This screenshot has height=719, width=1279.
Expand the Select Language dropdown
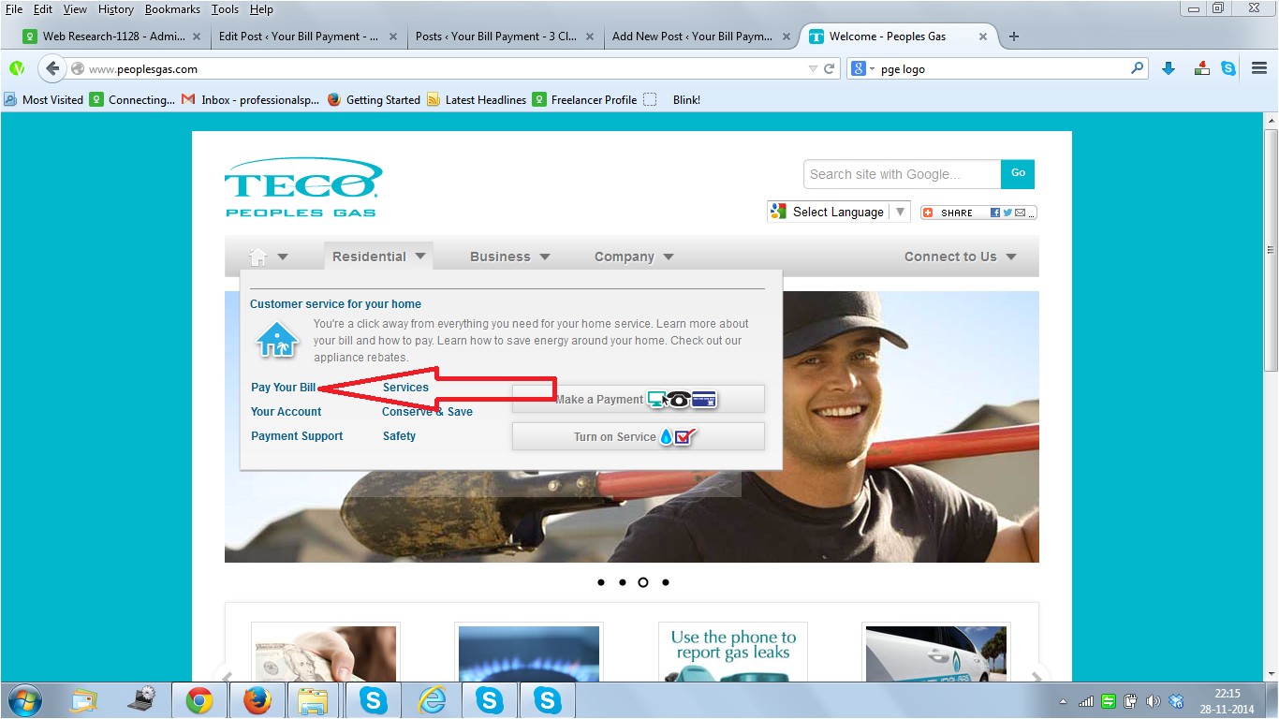click(838, 212)
